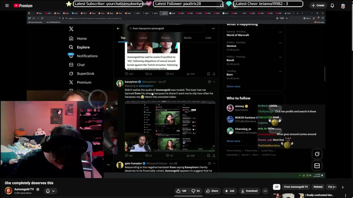Bookmark the kaceytron post
Image resolution: width=353 pixels, height=198 pixels.
click(x=208, y=156)
